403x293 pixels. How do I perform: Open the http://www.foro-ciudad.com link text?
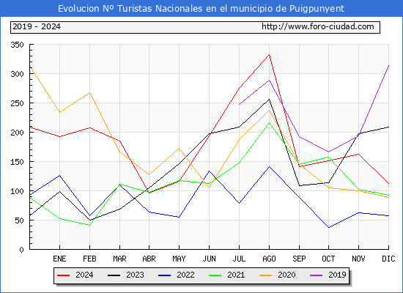click(318, 26)
